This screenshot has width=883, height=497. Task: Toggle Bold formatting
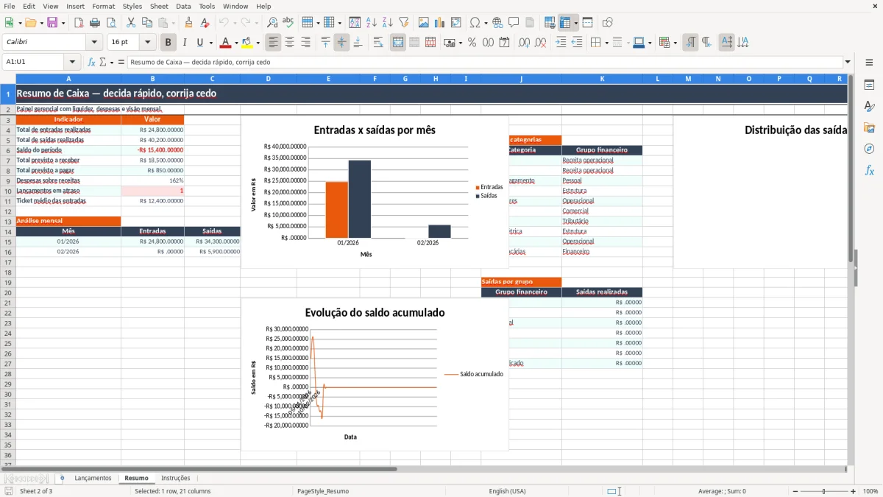[x=169, y=43]
